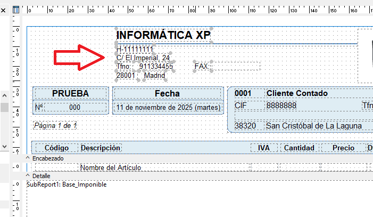Select the C/ El Imperial, 24 address field

coord(144,58)
